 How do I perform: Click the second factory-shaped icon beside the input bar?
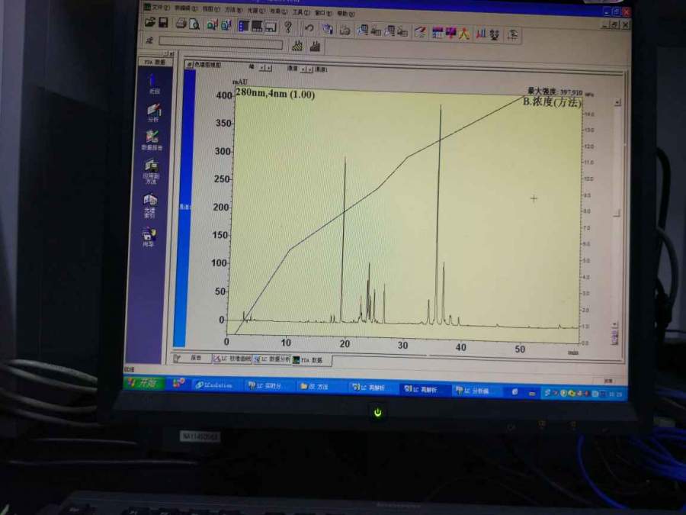(x=315, y=46)
